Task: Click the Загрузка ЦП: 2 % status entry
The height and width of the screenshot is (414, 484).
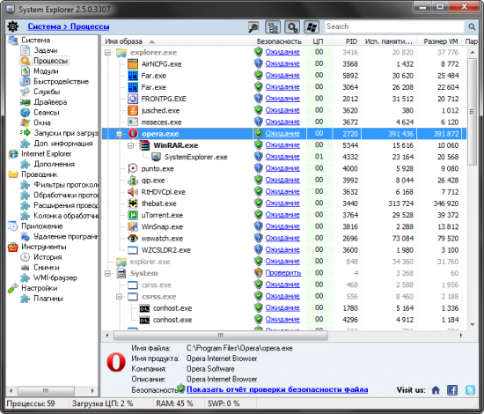Action: [x=102, y=403]
